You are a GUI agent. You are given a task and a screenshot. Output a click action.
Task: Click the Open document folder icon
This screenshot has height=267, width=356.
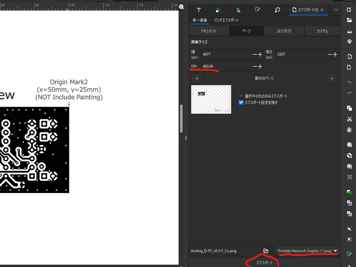(x=349, y=20)
